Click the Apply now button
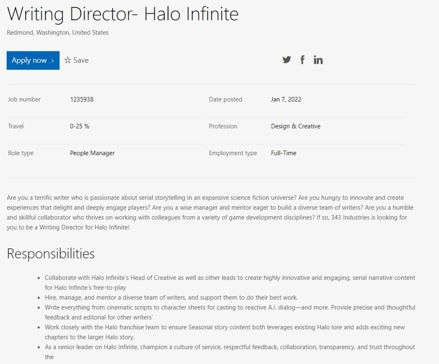The height and width of the screenshot is (364, 439). pos(33,60)
